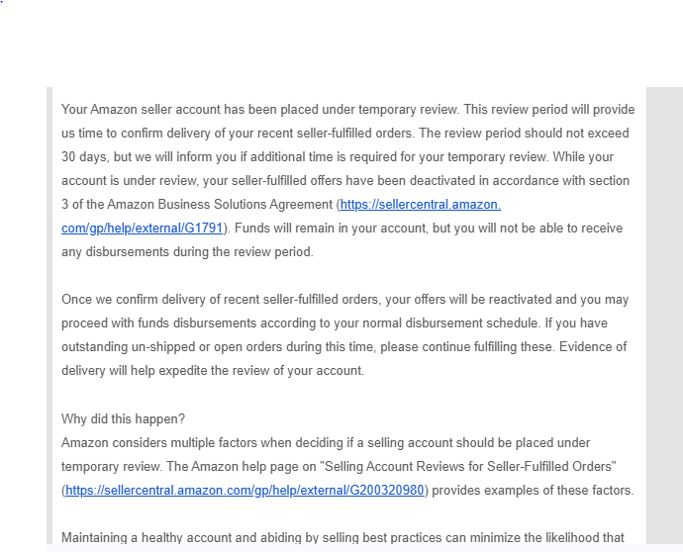Click the words "Amazon Business Solutions Agreement"
This screenshot has height=552, width=683.
point(220,205)
